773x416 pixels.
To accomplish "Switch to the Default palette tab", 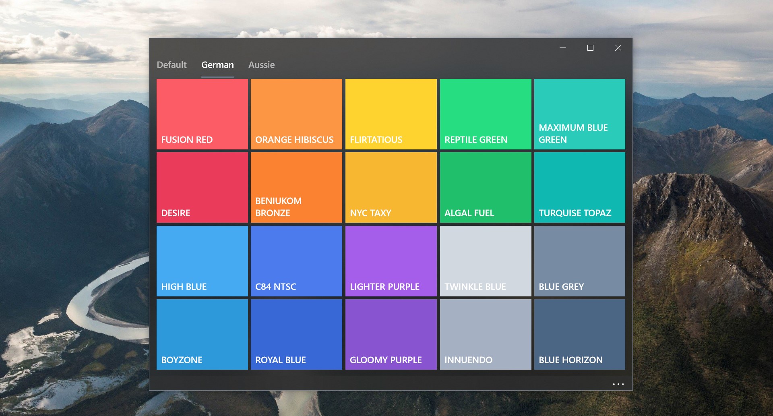I will tap(172, 65).
